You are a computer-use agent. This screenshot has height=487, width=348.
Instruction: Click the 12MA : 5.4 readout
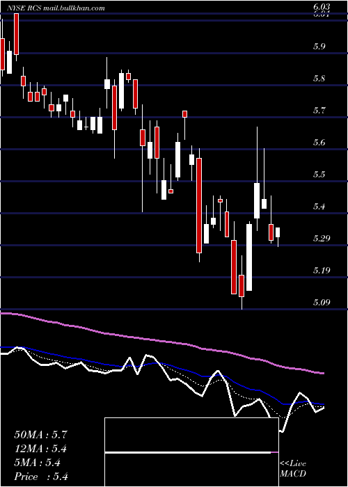[40, 449]
